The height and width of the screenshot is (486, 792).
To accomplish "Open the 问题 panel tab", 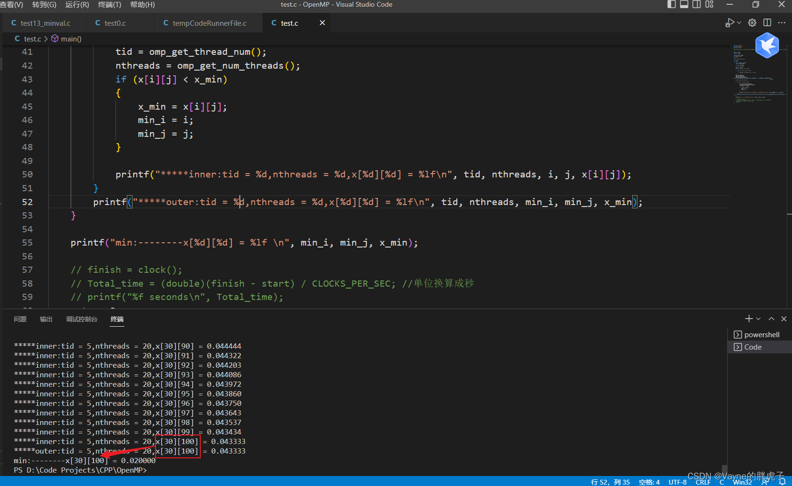I will [x=20, y=319].
